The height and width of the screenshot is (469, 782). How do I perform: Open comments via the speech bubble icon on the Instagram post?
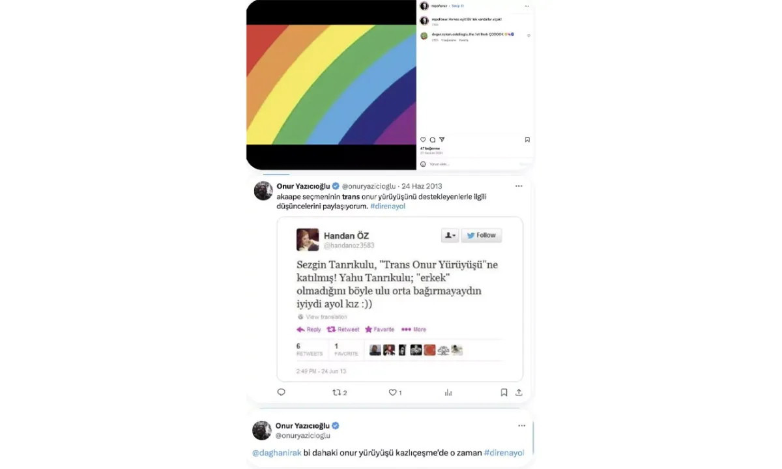(x=432, y=139)
